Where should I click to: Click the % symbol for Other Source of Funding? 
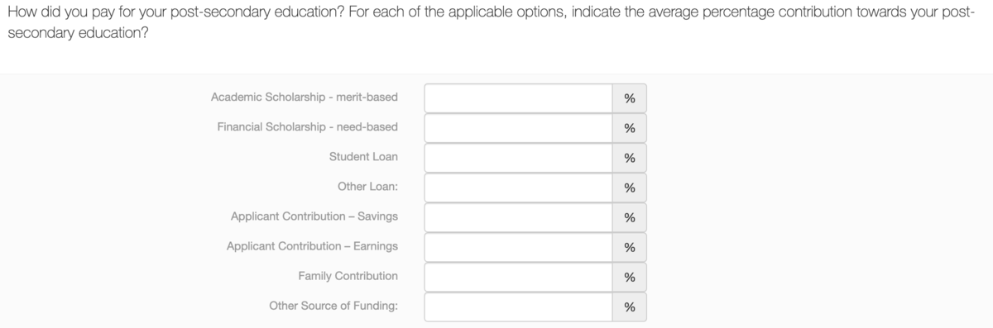[630, 307]
